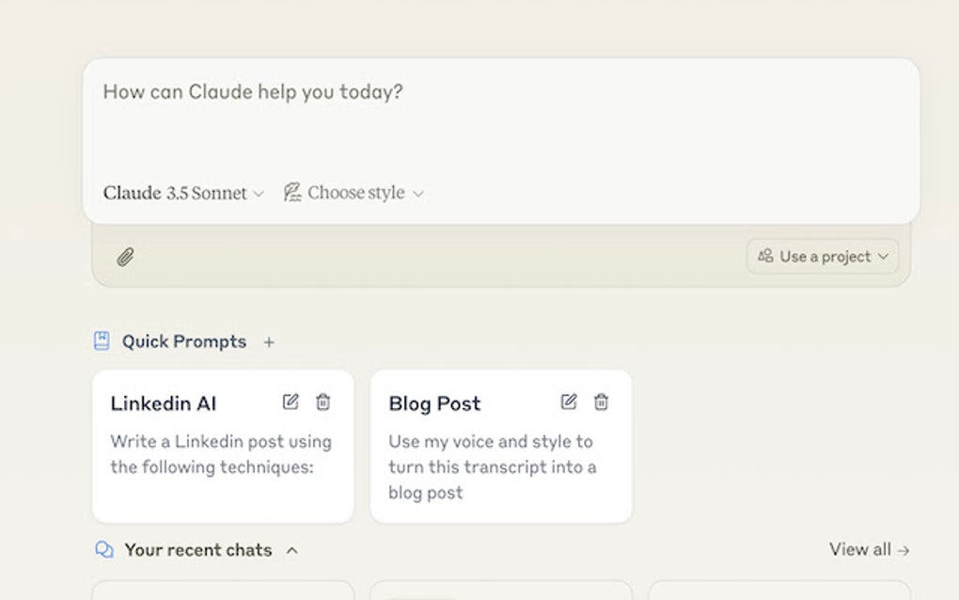Click the people icon on Use a project
The image size is (959, 600).
[x=766, y=256]
